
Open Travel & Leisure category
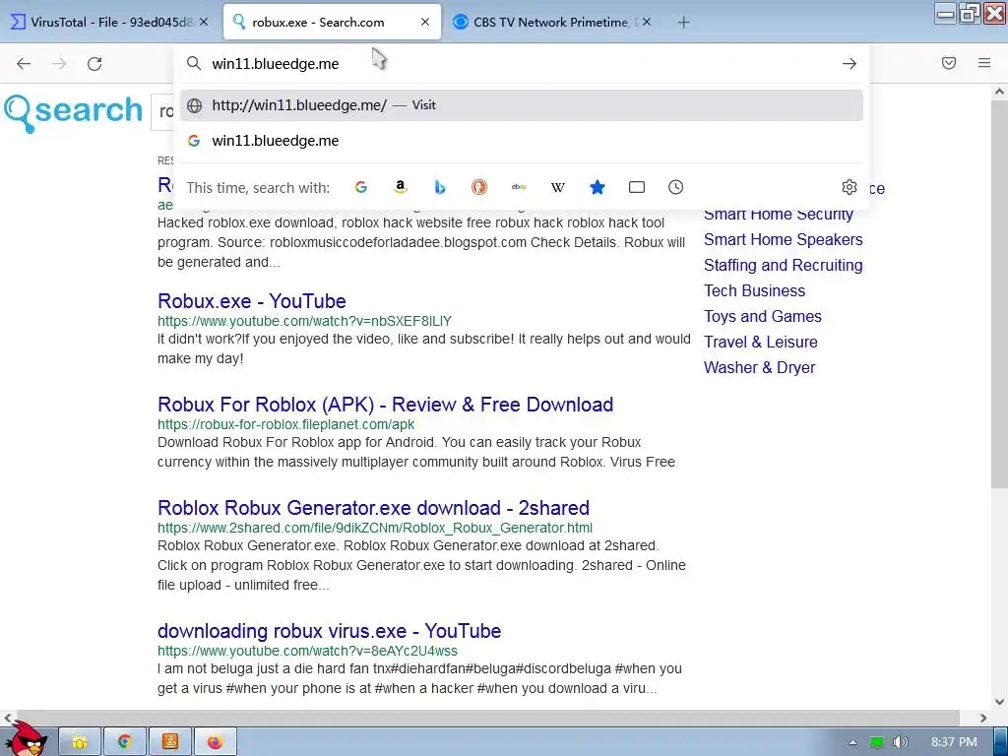click(761, 342)
